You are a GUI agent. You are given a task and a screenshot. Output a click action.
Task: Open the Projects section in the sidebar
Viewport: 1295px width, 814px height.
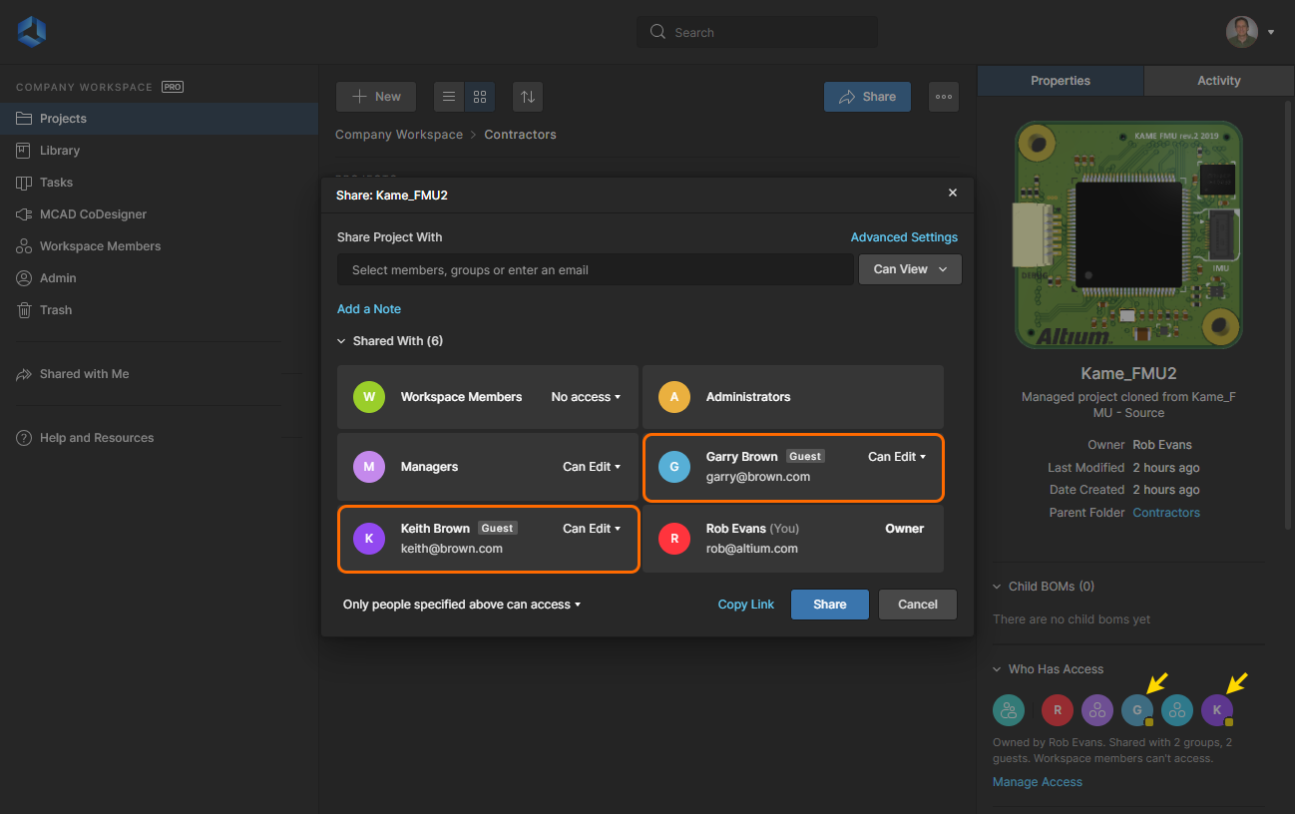(x=159, y=119)
